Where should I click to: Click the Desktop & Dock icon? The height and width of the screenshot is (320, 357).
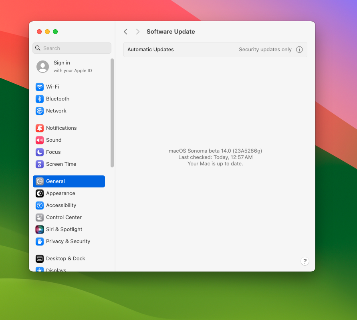40,259
